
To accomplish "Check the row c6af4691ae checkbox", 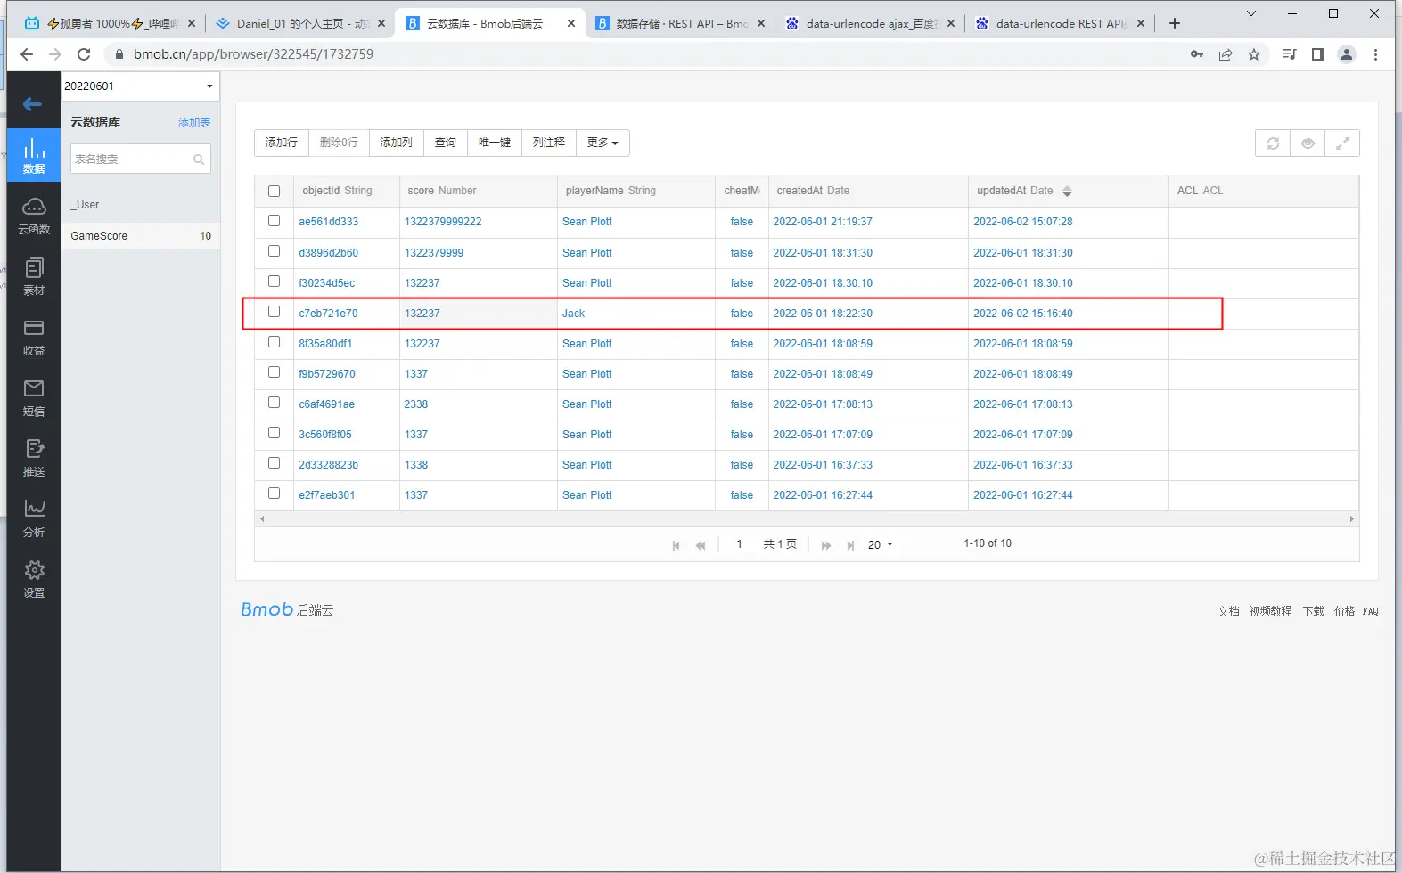I will (274, 403).
